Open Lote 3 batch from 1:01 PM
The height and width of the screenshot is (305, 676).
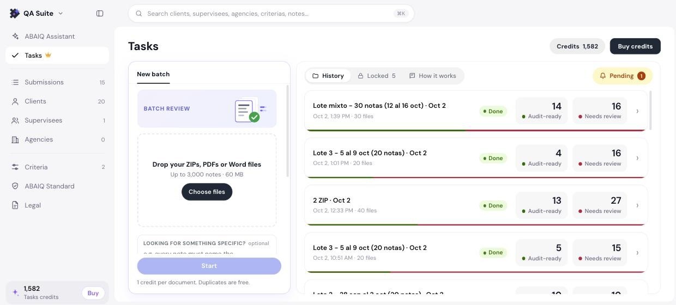click(476, 158)
